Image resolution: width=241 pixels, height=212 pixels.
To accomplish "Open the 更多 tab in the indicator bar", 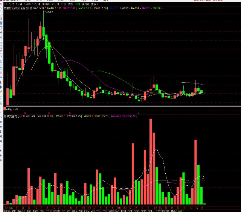I will click(173, 211).
